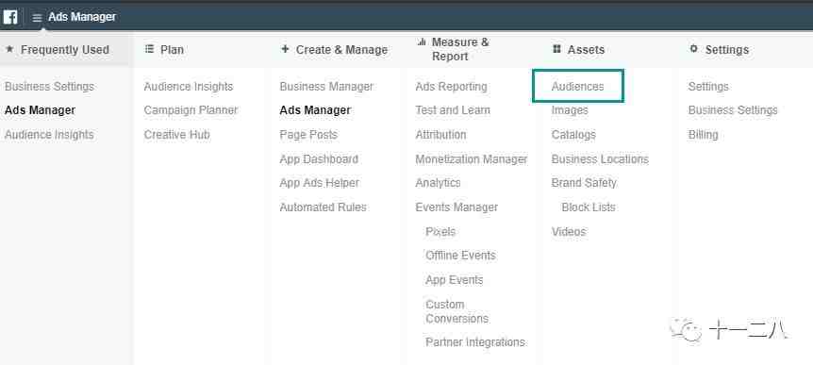Open Images under Assets

click(x=570, y=110)
